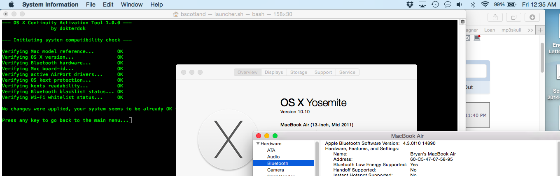The height and width of the screenshot is (176, 560).
Task: Open the Window menu
Action: point(132,5)
